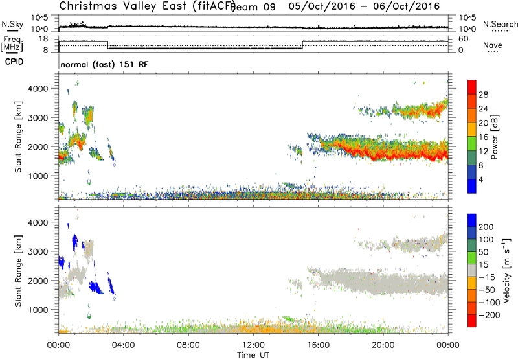Click the '20:00' time tick label
Screen dimensions: 518x359
pos(383,345)
